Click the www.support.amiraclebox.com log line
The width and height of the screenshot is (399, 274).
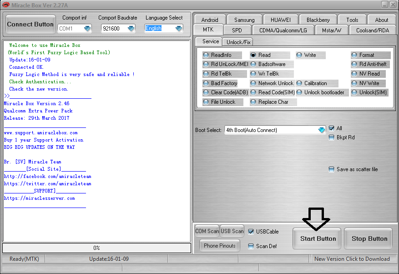(x=40, y=132)
